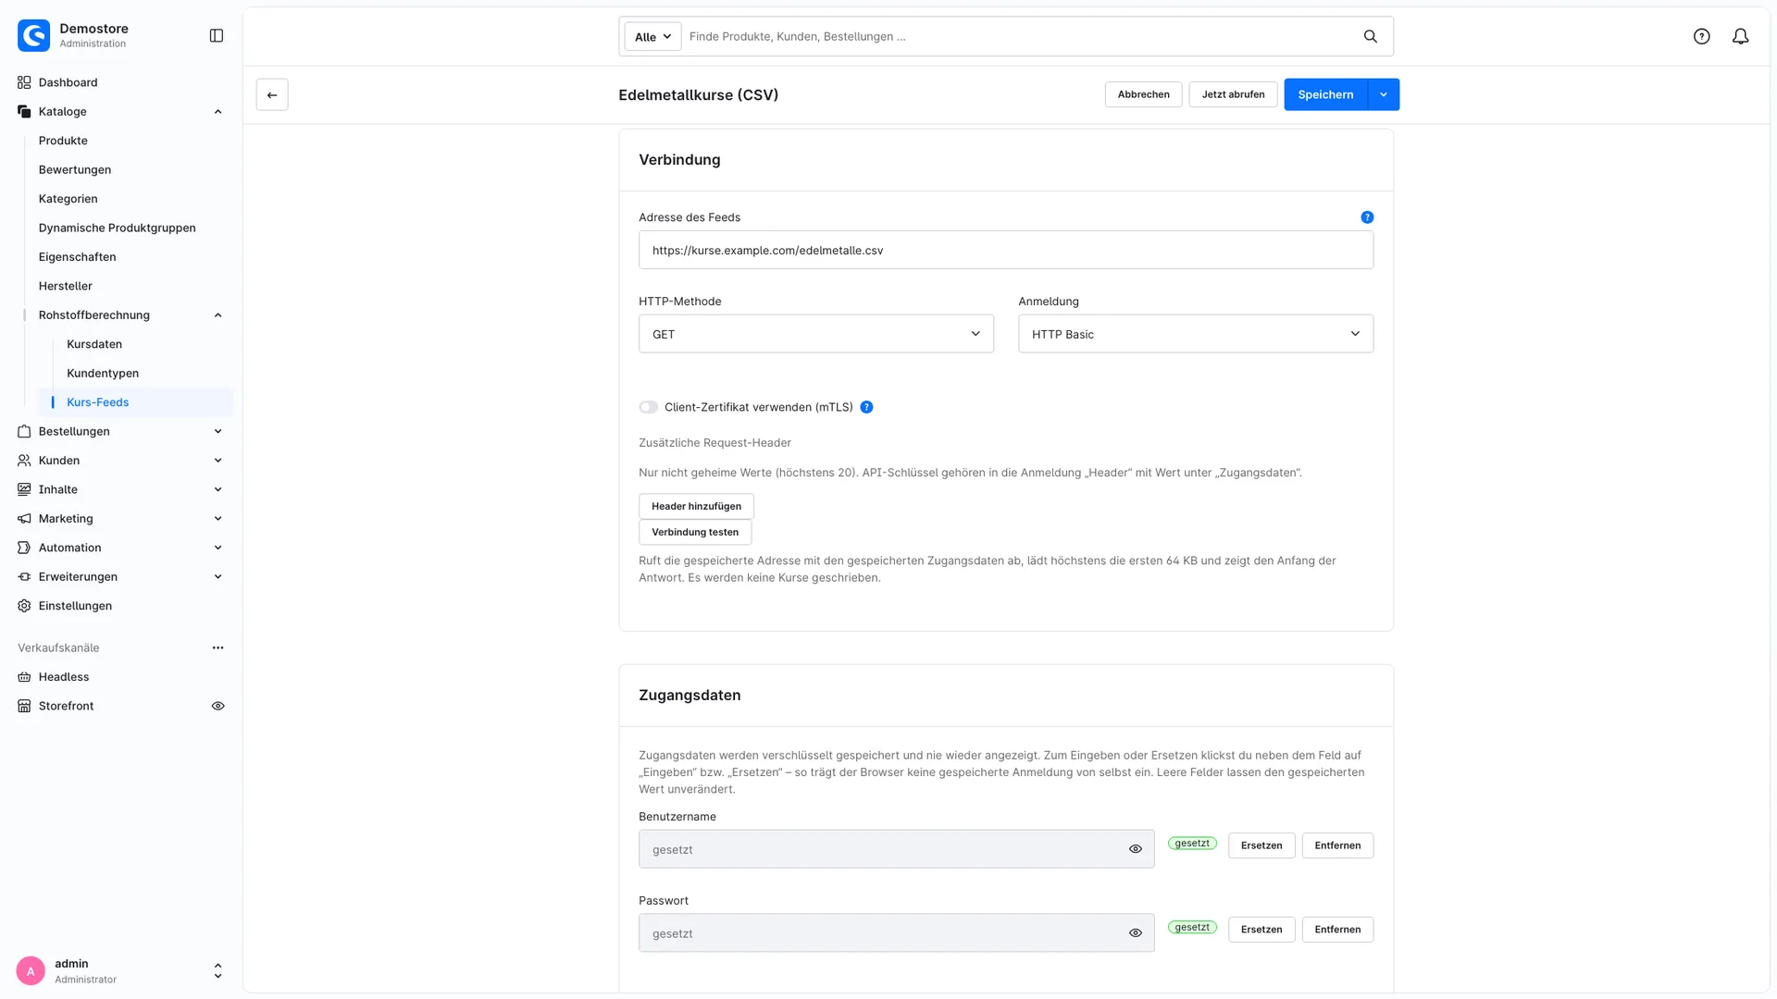
Task: Open the help question mark icon
Action: [x=1702, y=36]
